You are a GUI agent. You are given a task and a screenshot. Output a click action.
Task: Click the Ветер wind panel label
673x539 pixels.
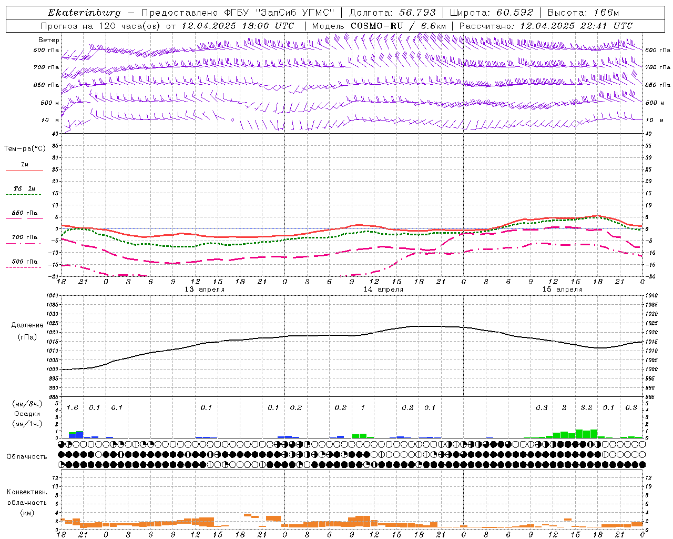(x=49, y=40)
